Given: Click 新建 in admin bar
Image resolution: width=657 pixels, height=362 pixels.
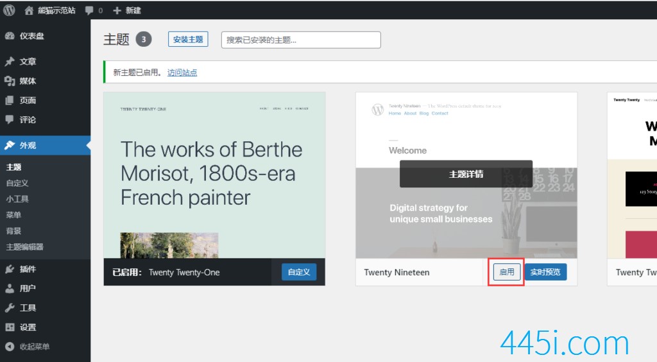Looking at the screenshot, I should [133, 10].
